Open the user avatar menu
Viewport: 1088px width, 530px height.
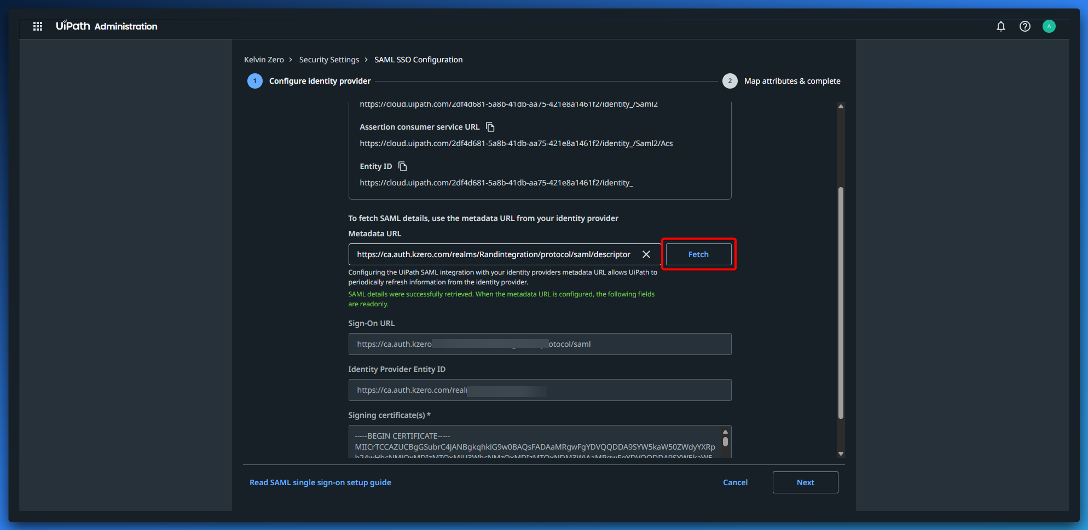(x=1049, y=26)
